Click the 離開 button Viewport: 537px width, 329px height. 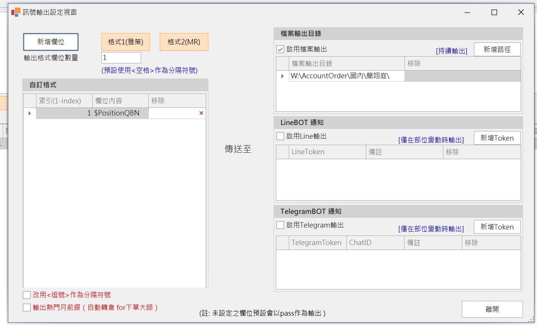click(492, 309)
